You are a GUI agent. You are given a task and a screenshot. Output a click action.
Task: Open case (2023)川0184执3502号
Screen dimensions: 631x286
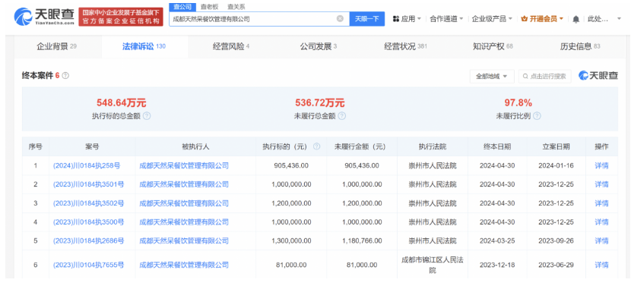[x=88, y=203]
